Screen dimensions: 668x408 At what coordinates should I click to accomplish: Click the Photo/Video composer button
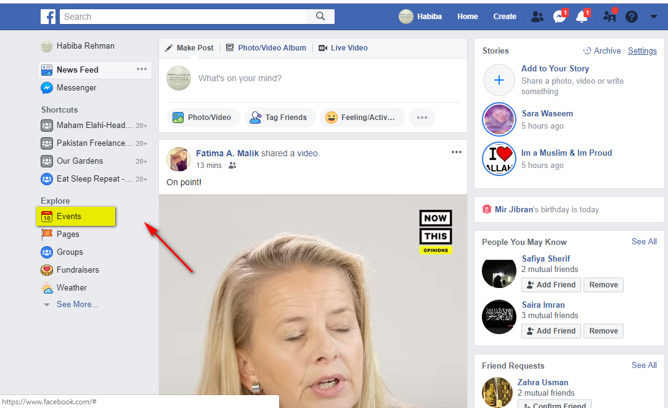(203, 118)
